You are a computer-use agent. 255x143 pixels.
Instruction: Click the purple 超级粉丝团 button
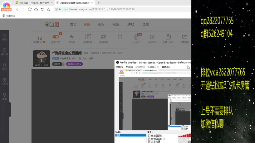coord(74,64)
